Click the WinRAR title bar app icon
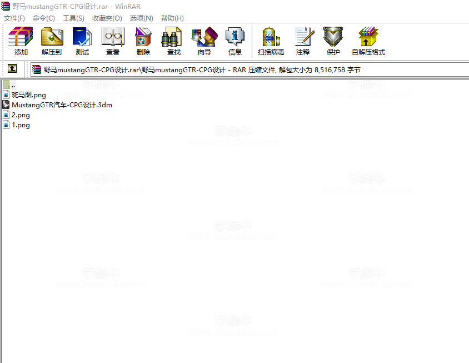Viewport: 469px width, 363px height. tap(6, 6)
